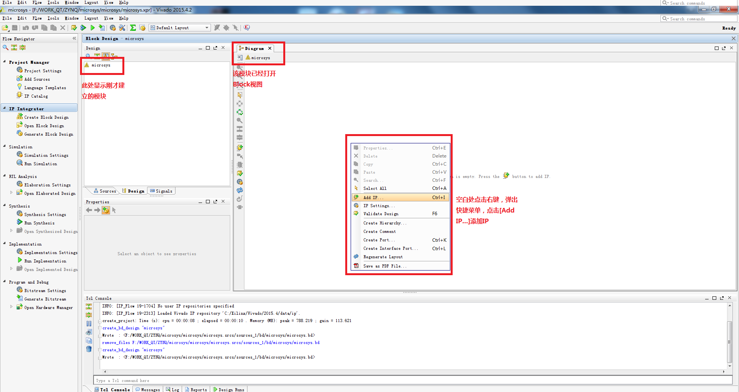The image size is (739, 392).
Task: Click the Tcl Console pause output icon
Action: pos(89,324)
